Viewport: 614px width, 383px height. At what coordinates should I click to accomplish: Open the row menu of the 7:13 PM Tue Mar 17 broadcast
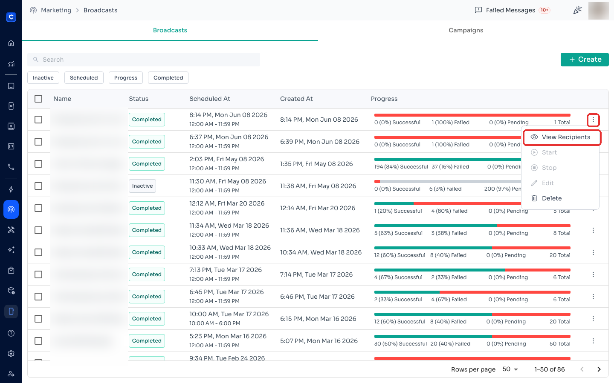593,274
